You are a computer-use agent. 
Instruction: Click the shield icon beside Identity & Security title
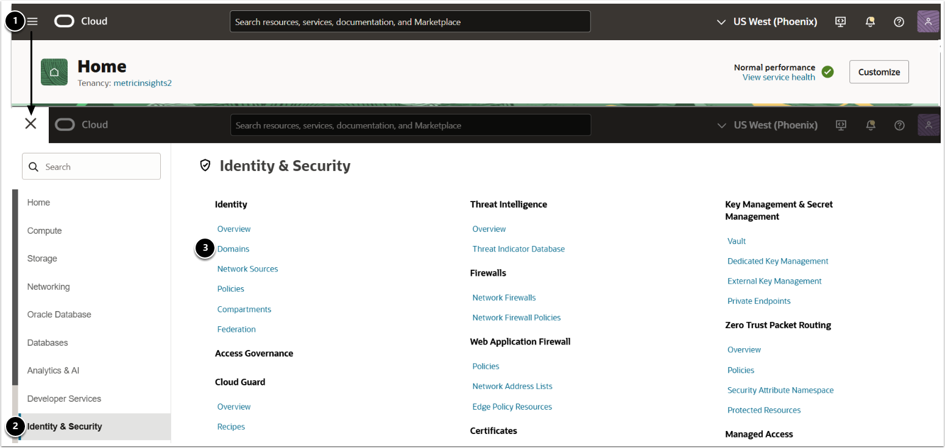[205, 165]
